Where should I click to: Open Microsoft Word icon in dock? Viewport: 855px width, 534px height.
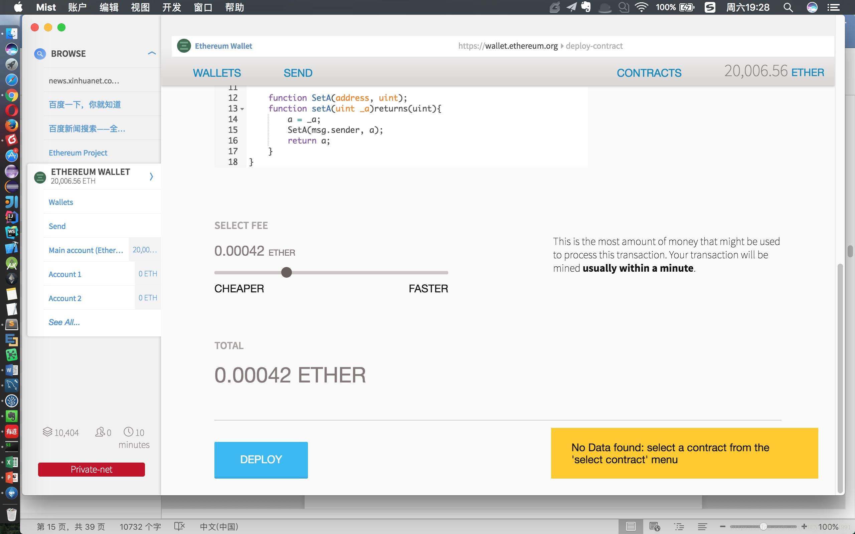point(12,370)
